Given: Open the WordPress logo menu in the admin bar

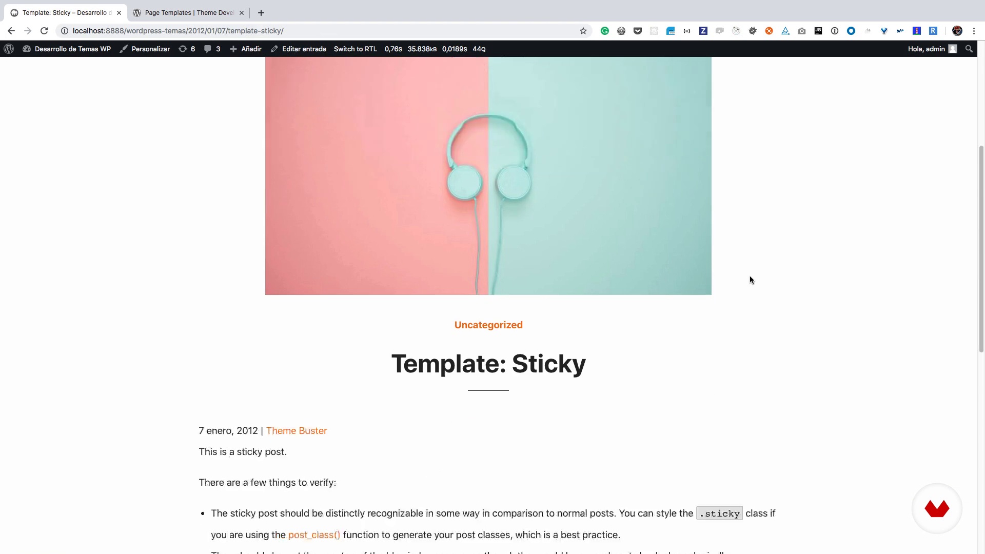Looking at the screenshot, I should pos(9,49).
